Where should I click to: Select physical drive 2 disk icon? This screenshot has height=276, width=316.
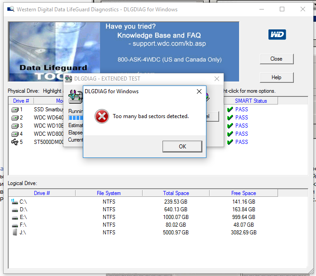click(15, 118)
